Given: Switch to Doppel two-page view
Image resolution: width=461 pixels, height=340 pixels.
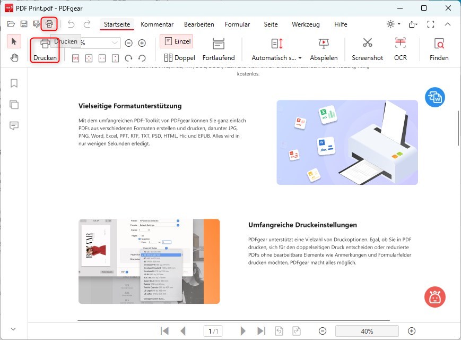Looking at the screenshot, I should pos(179,57).
